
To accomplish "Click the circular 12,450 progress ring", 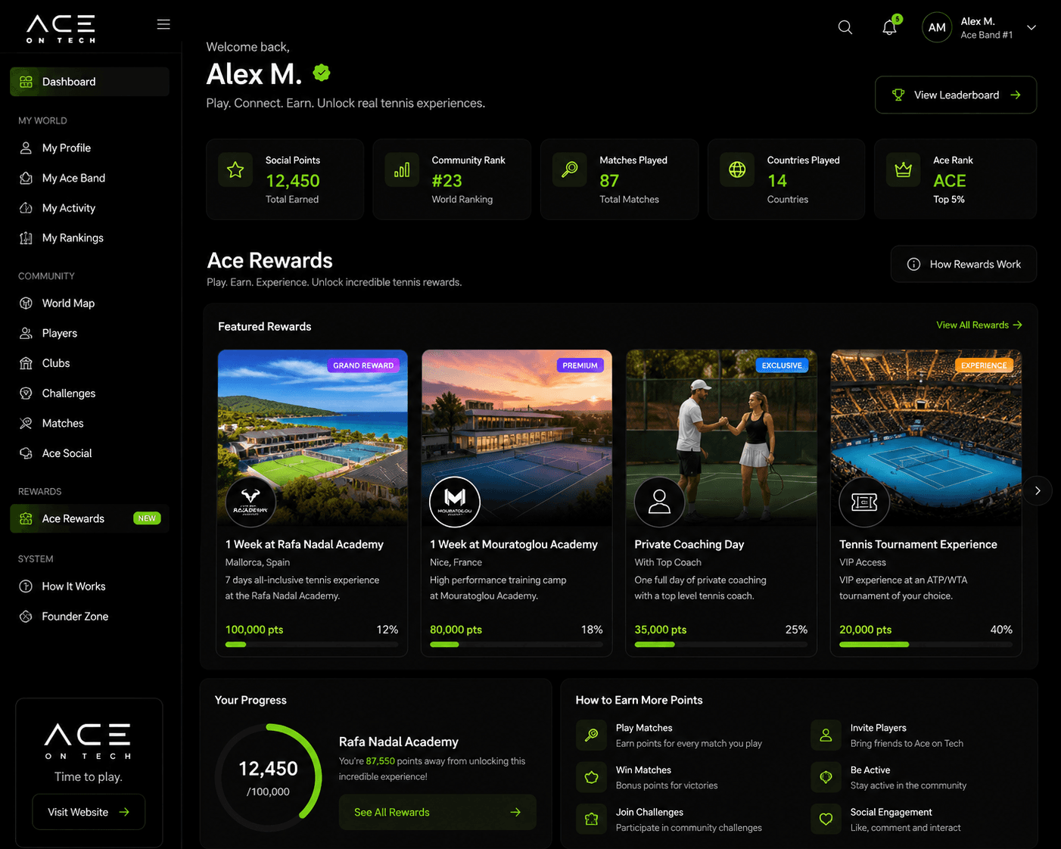I will pyautogui.click(x=269, y=778).
